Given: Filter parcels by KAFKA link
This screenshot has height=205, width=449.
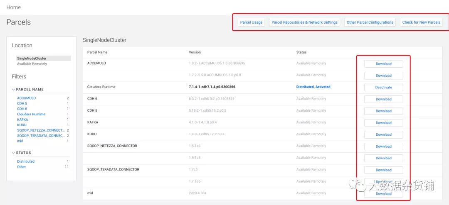Looking at the screenshot, I should [22, 120].
